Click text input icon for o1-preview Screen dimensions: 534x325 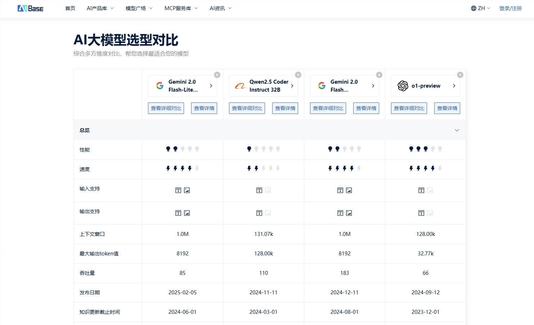pyautogui.click(x=421, y=190)
